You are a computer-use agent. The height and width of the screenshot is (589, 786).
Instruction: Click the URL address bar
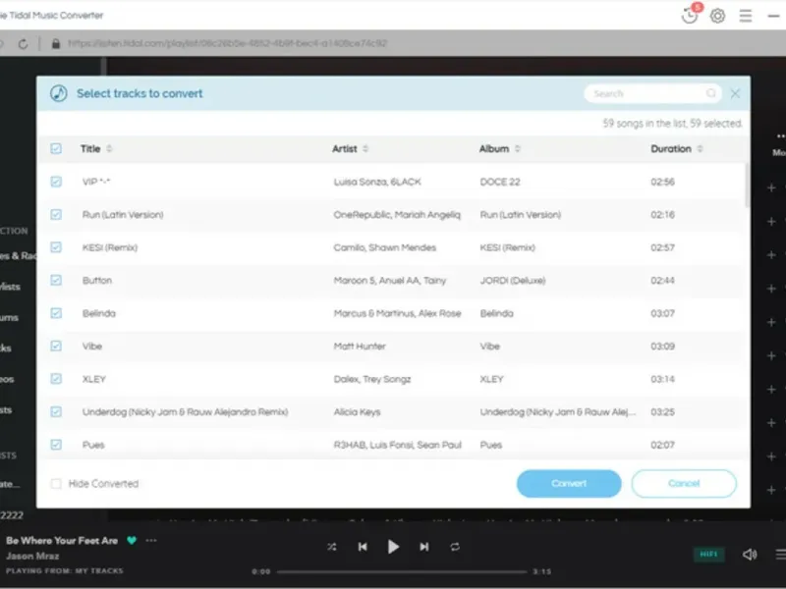pos(228,43)
